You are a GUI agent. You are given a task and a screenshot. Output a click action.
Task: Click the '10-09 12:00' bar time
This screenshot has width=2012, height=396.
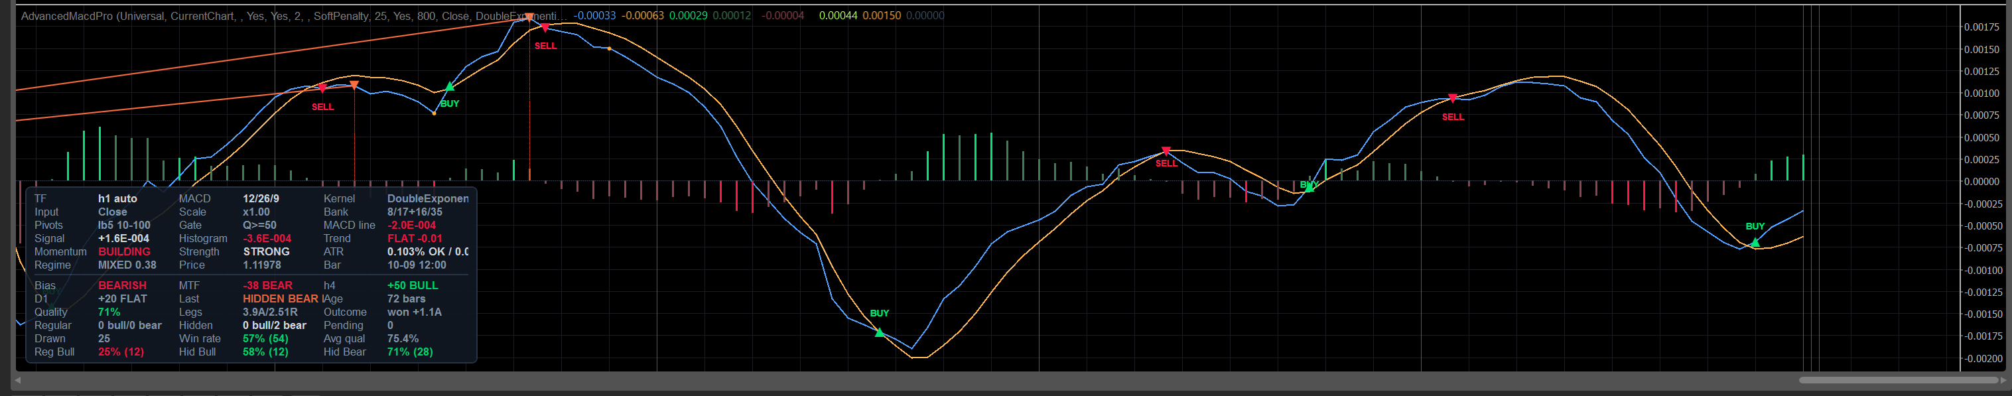[417, 265]
